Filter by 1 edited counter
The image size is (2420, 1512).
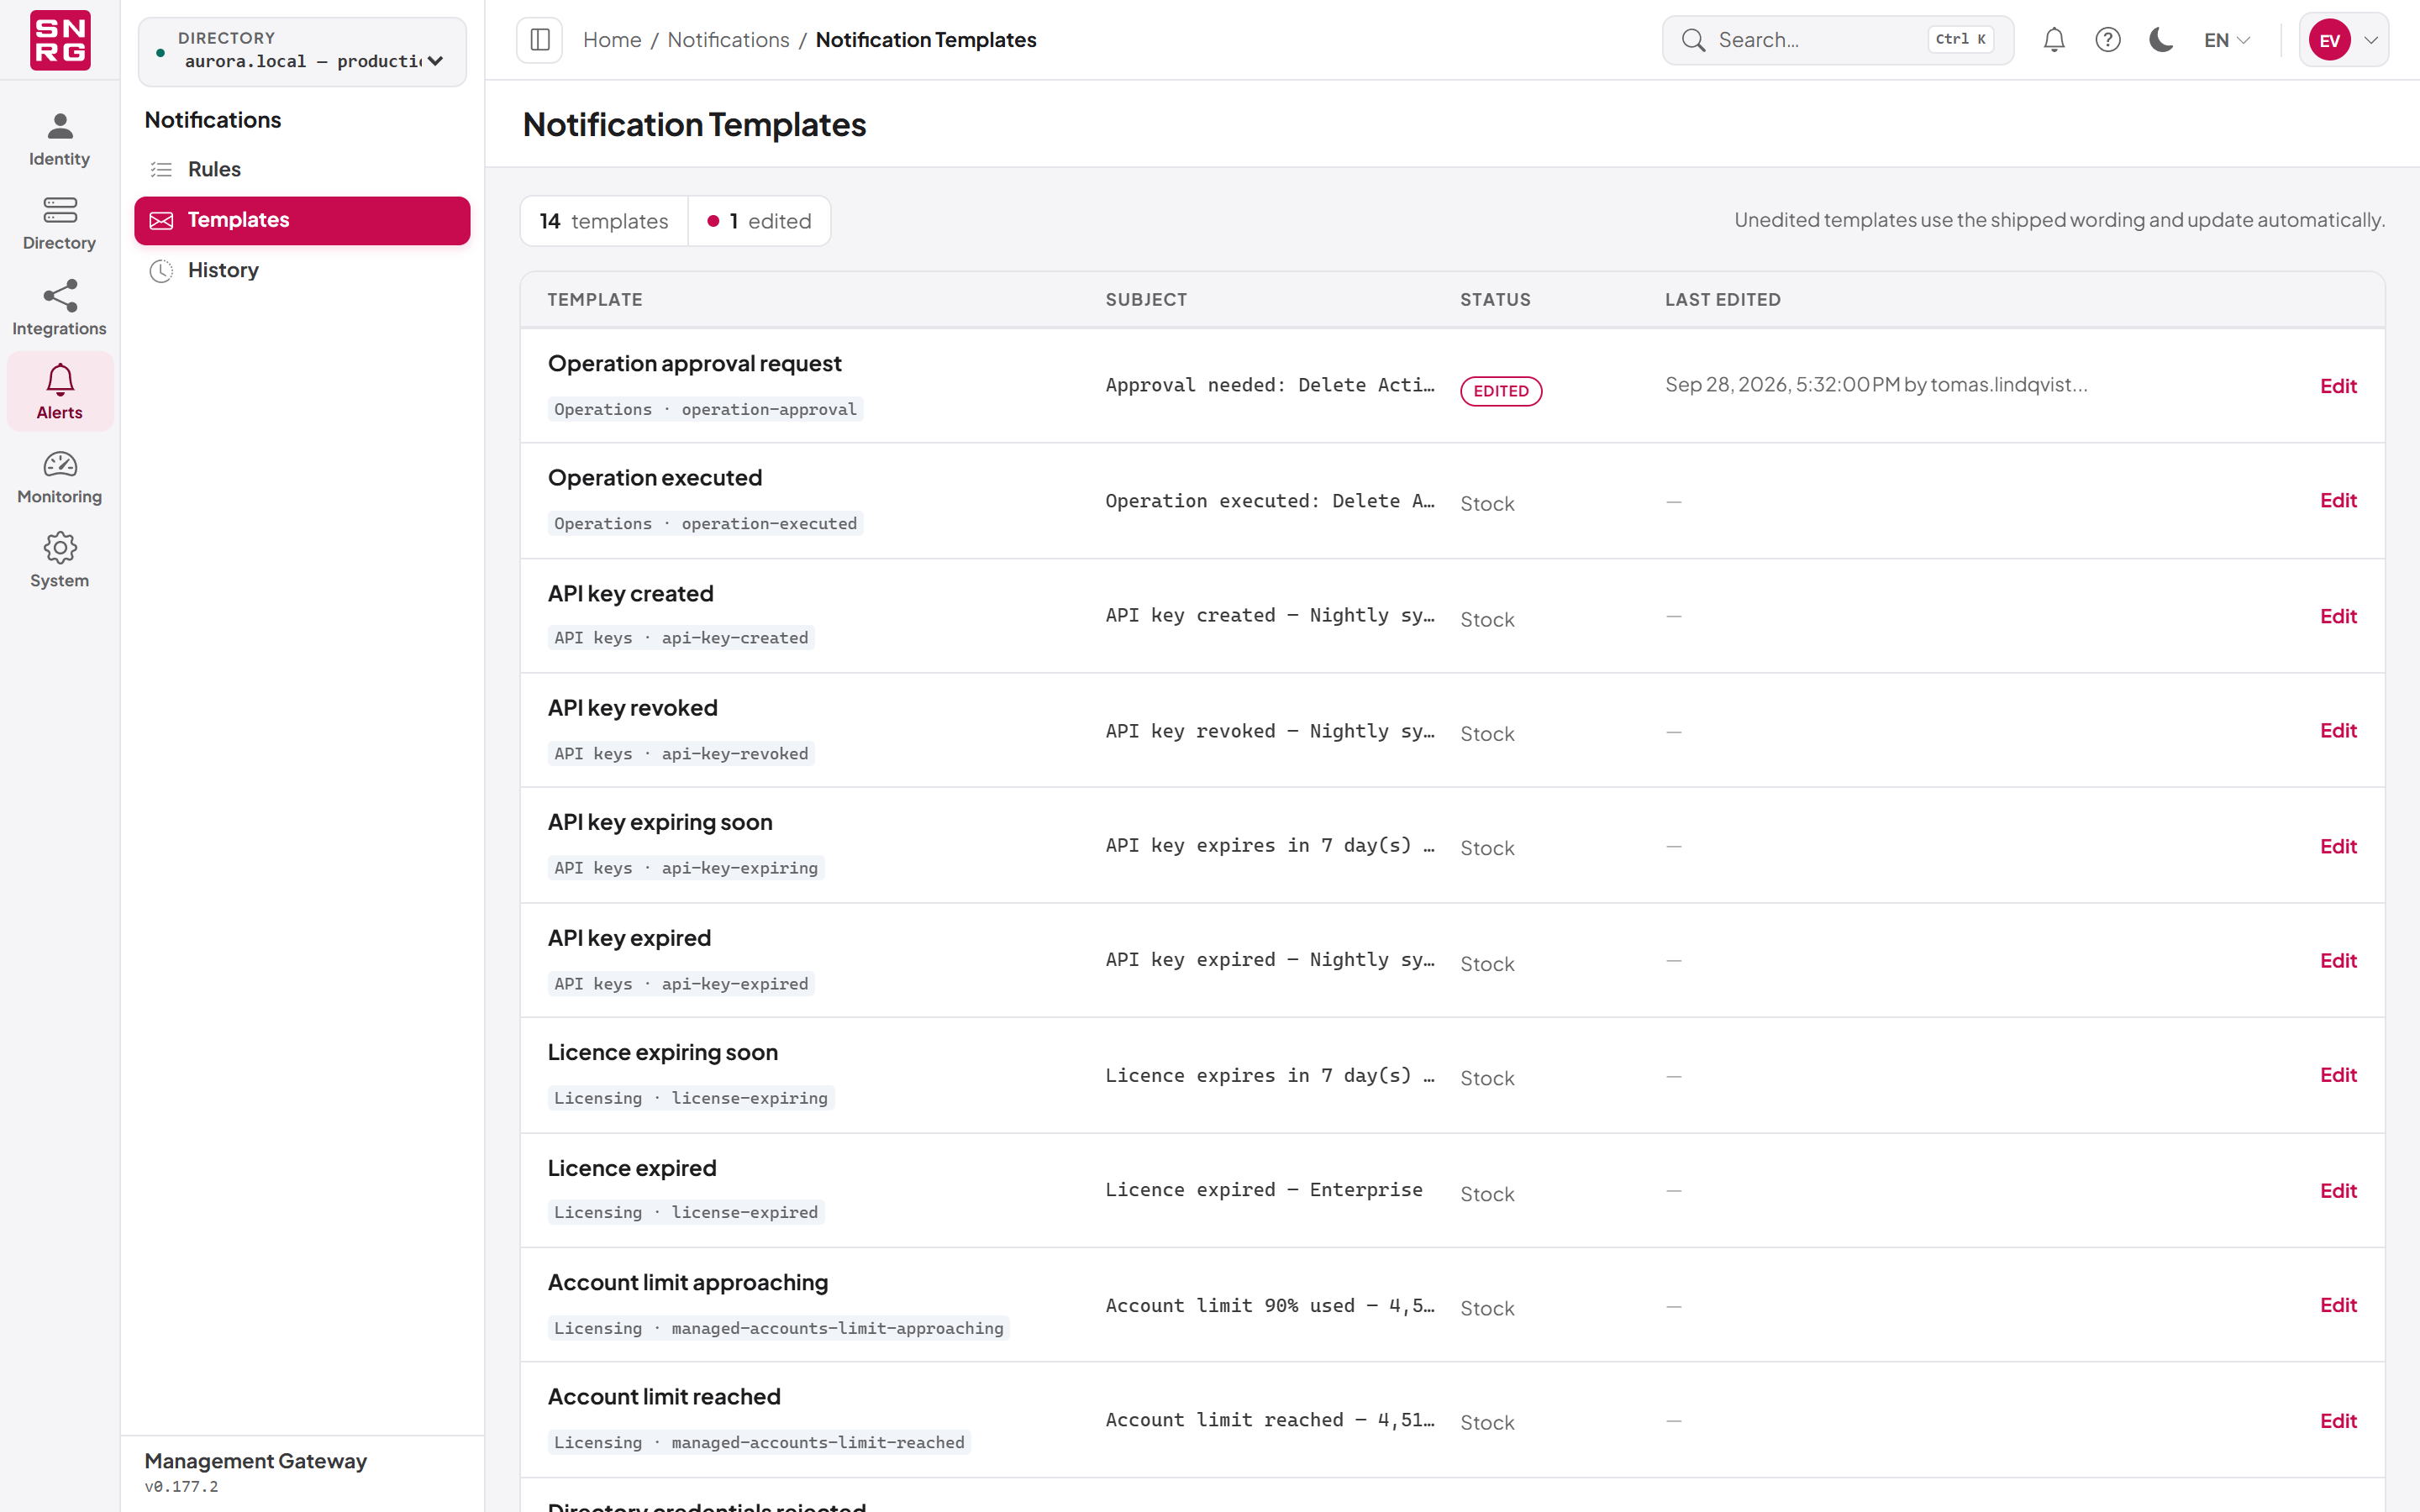coord(759,221)
